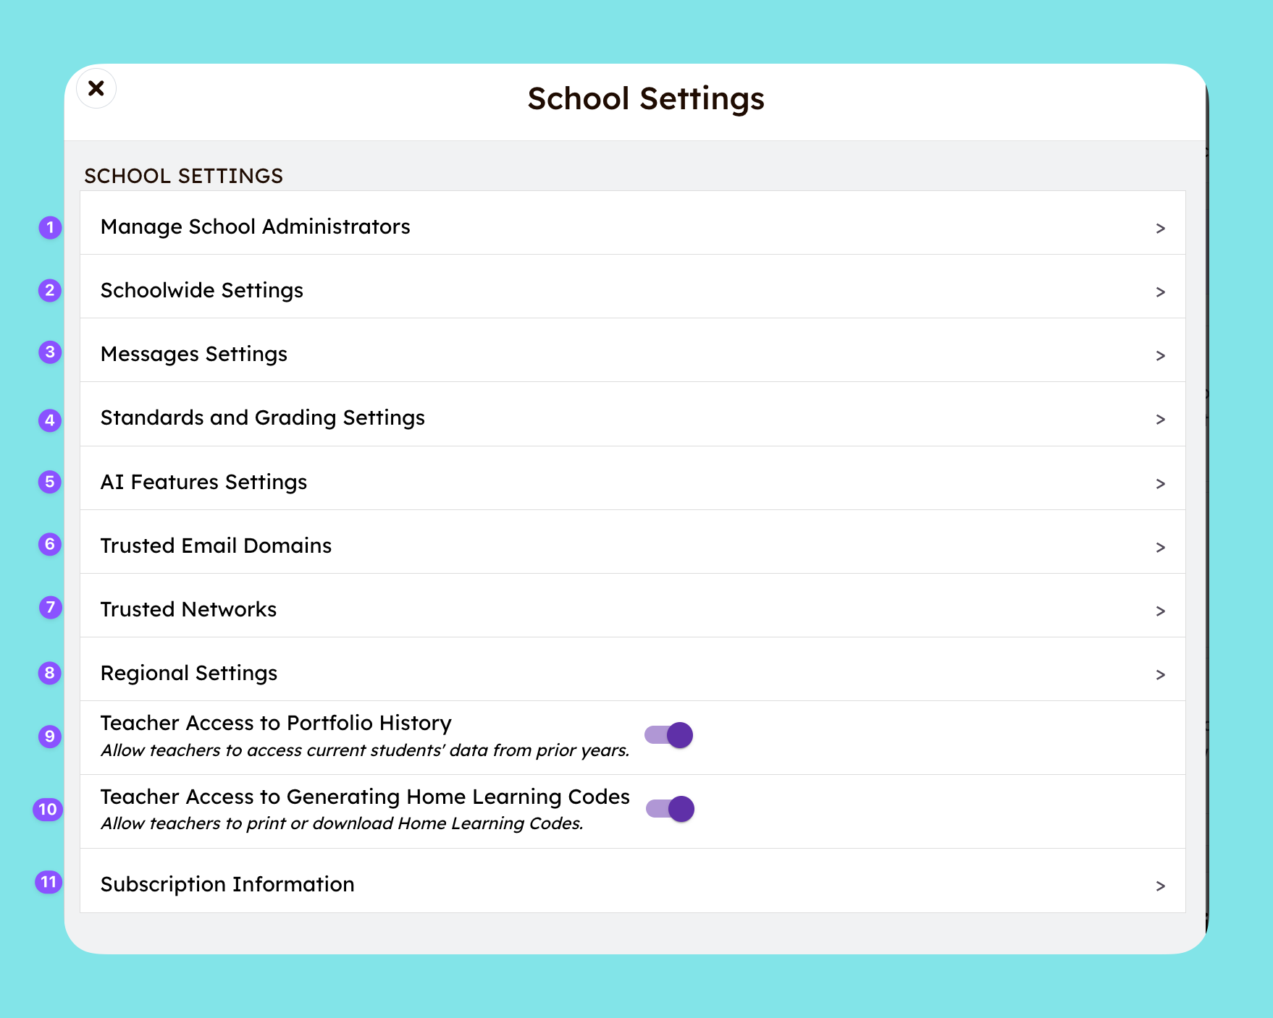Click the SCHOOL SETTINGS section header
The width and height of the screenshot is (1273, 1018).
pos(183,176)
